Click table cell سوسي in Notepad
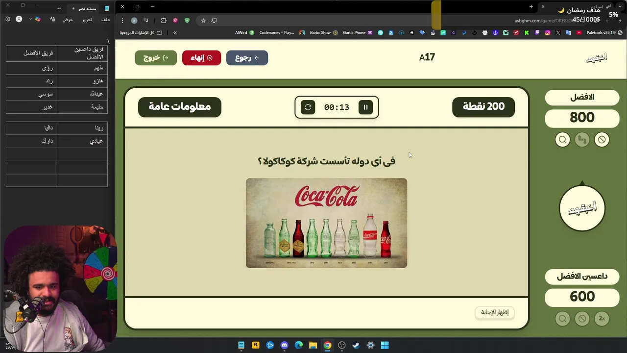 [32, 94]
